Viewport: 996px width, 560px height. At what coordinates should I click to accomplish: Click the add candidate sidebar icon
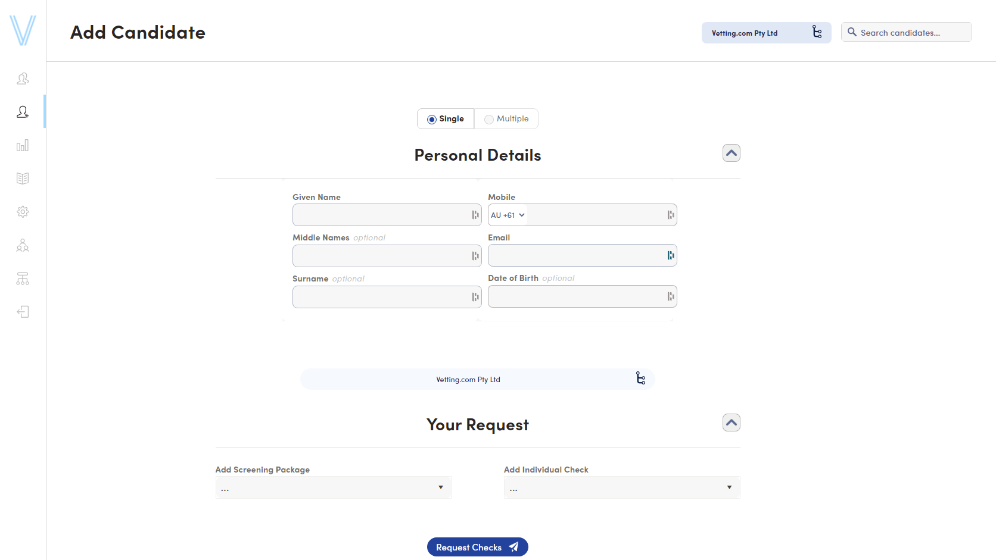(x=23, y=112)
